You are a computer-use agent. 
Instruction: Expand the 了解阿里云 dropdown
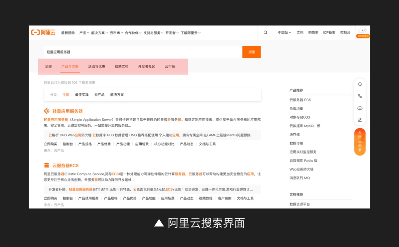pos(191,33)
